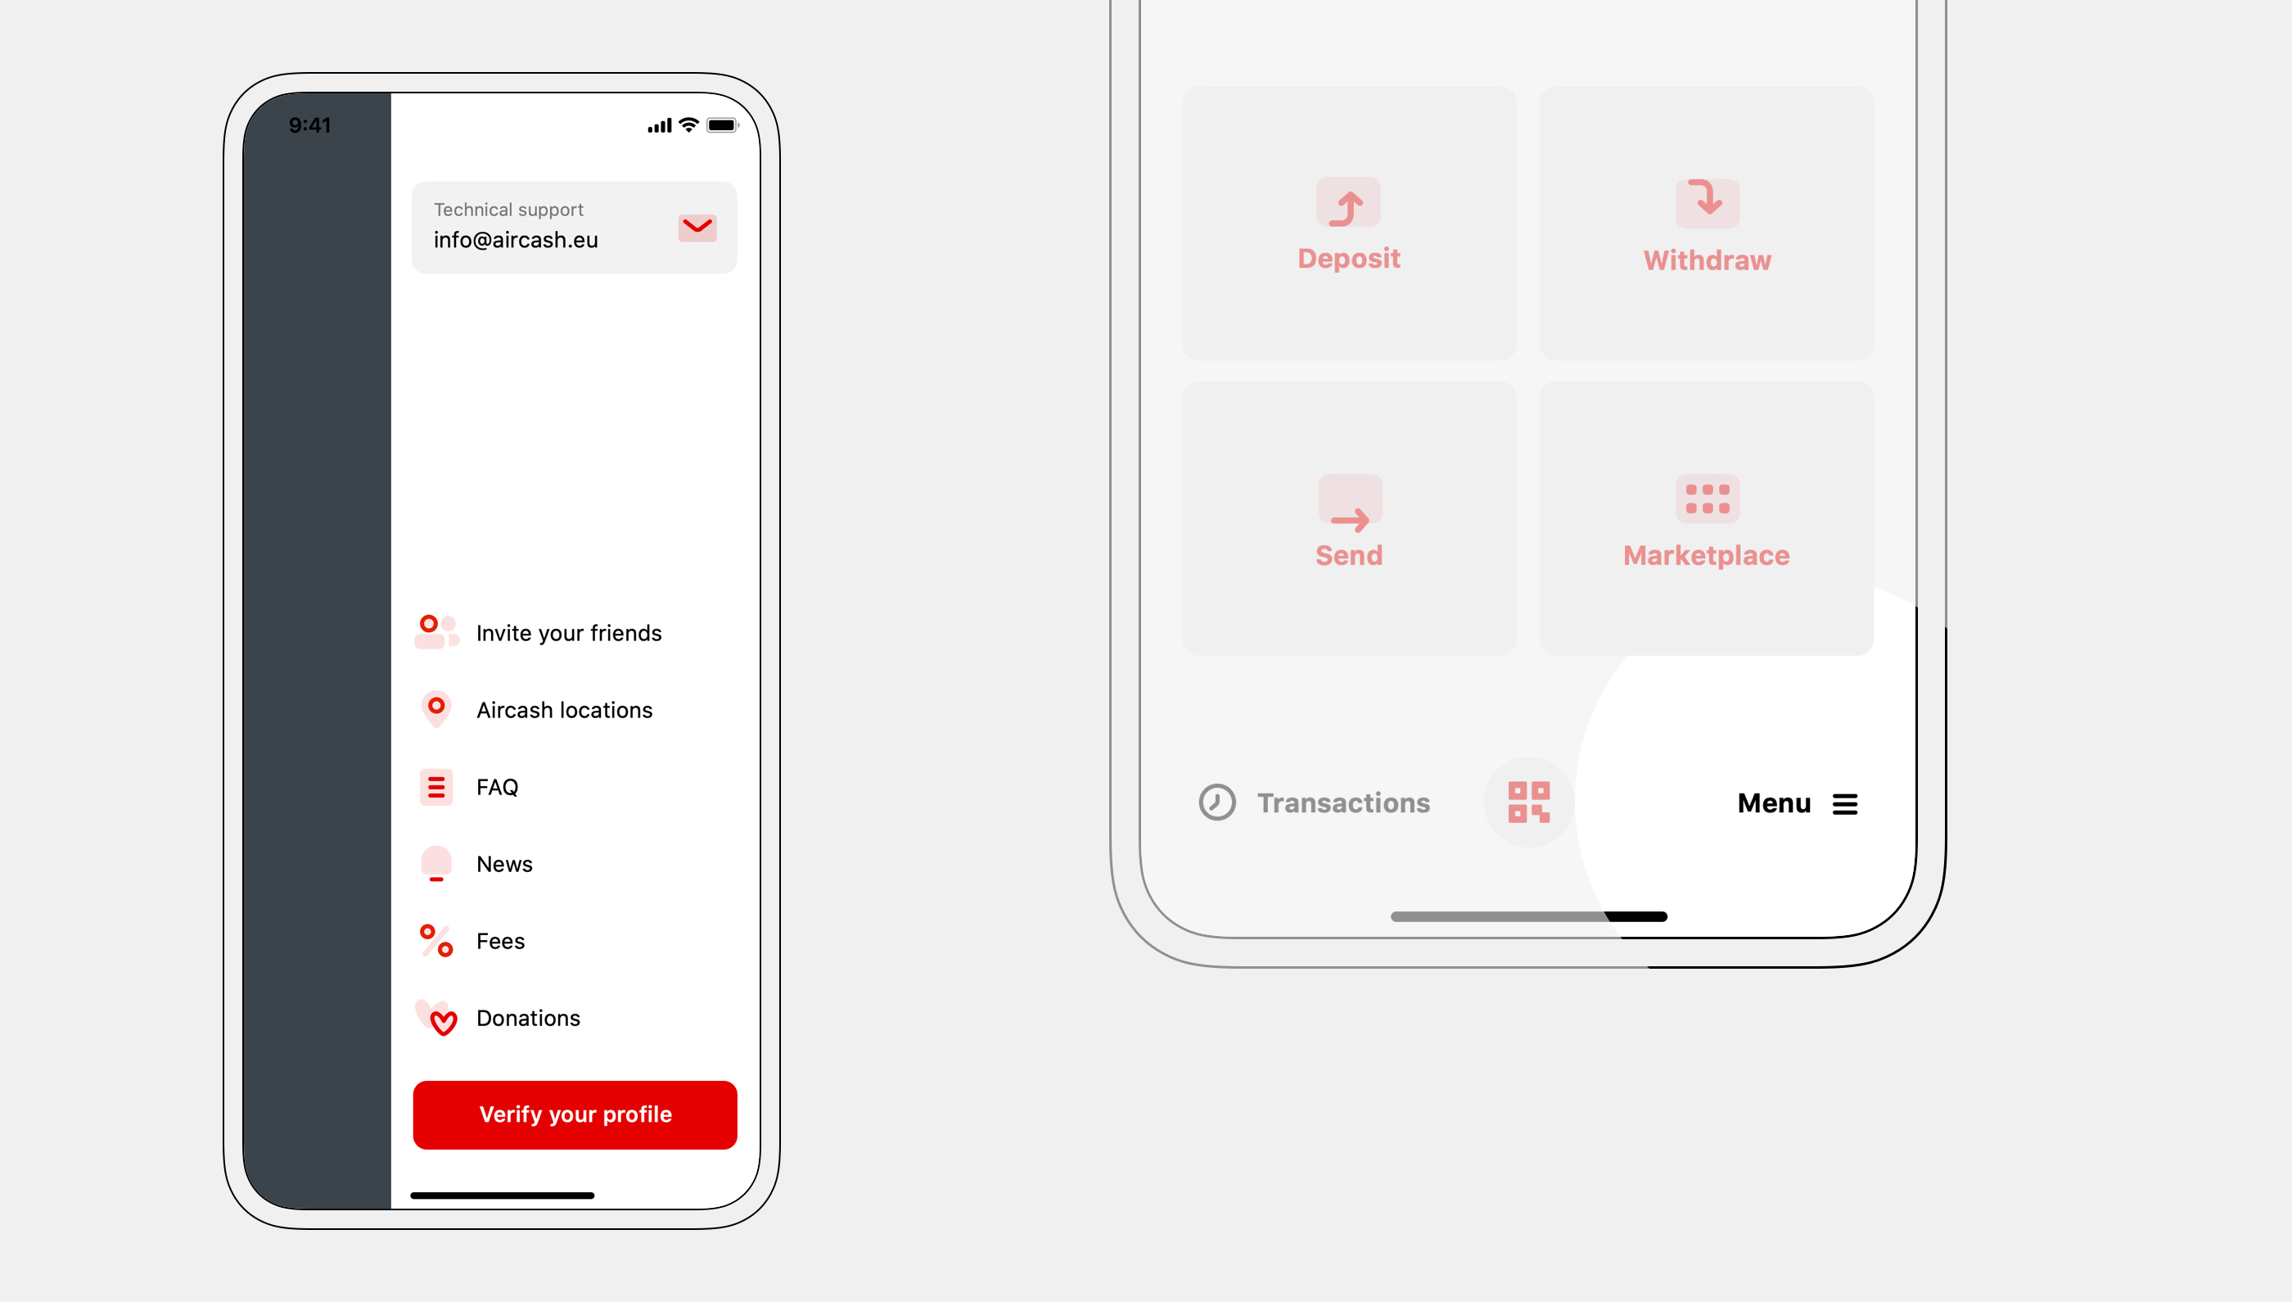Click the Withdraw icon
The height and width of the screenshot is (1302, 2292).
coord(1705,205)
